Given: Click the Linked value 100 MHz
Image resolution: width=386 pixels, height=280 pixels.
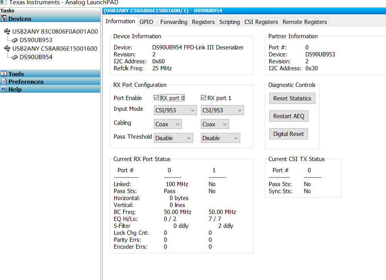Looking at the screenshot, I should tap(177, 184).
